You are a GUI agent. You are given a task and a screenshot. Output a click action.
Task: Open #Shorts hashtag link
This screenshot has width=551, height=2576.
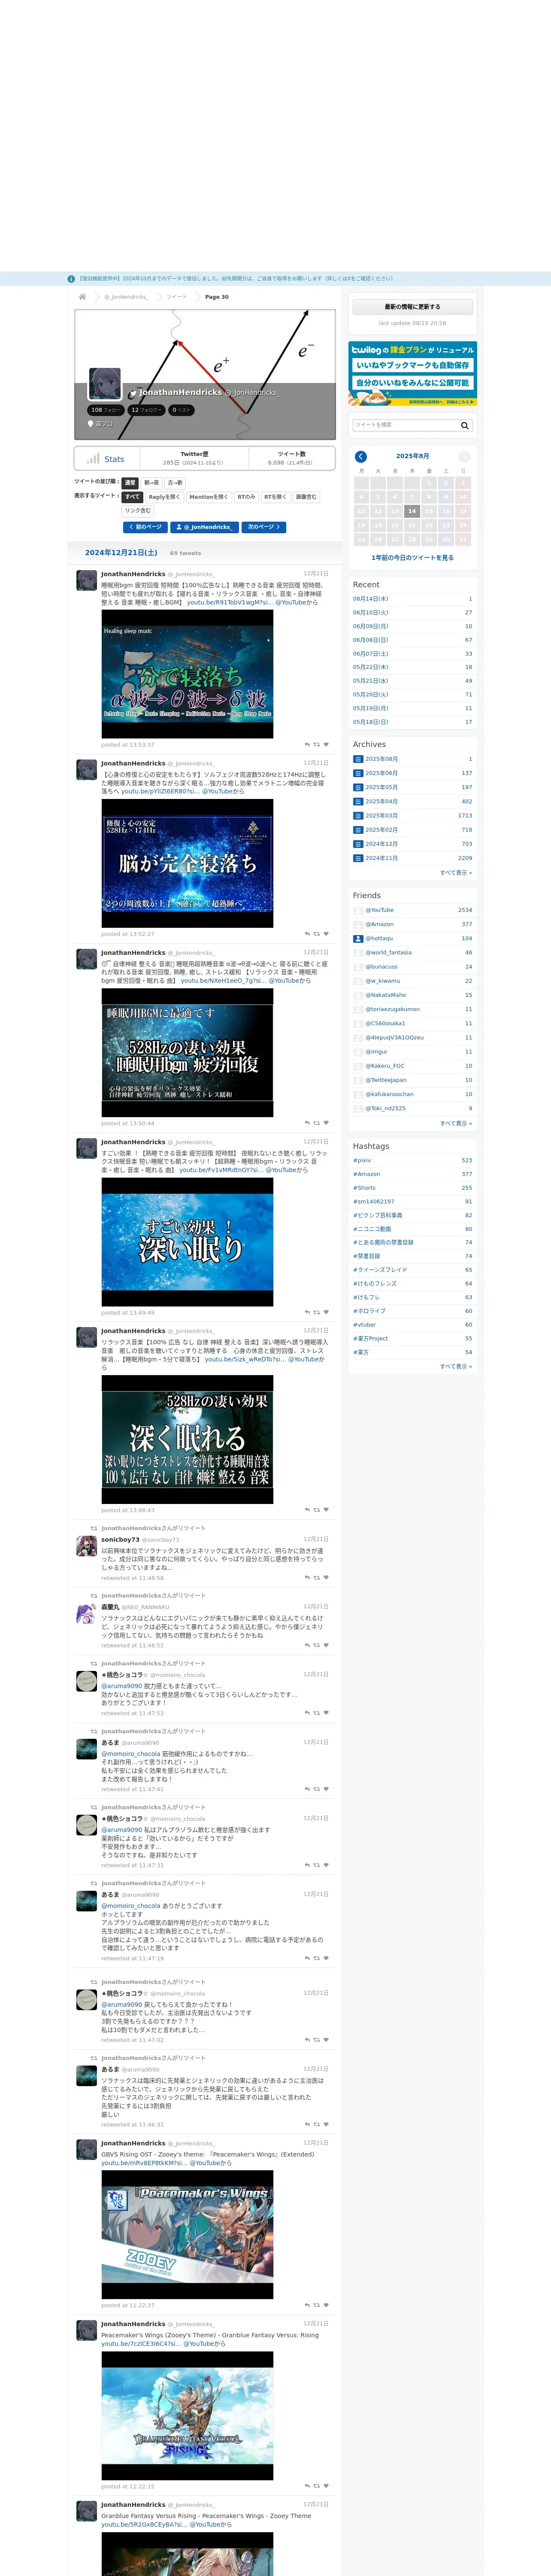coord(364,1188)
